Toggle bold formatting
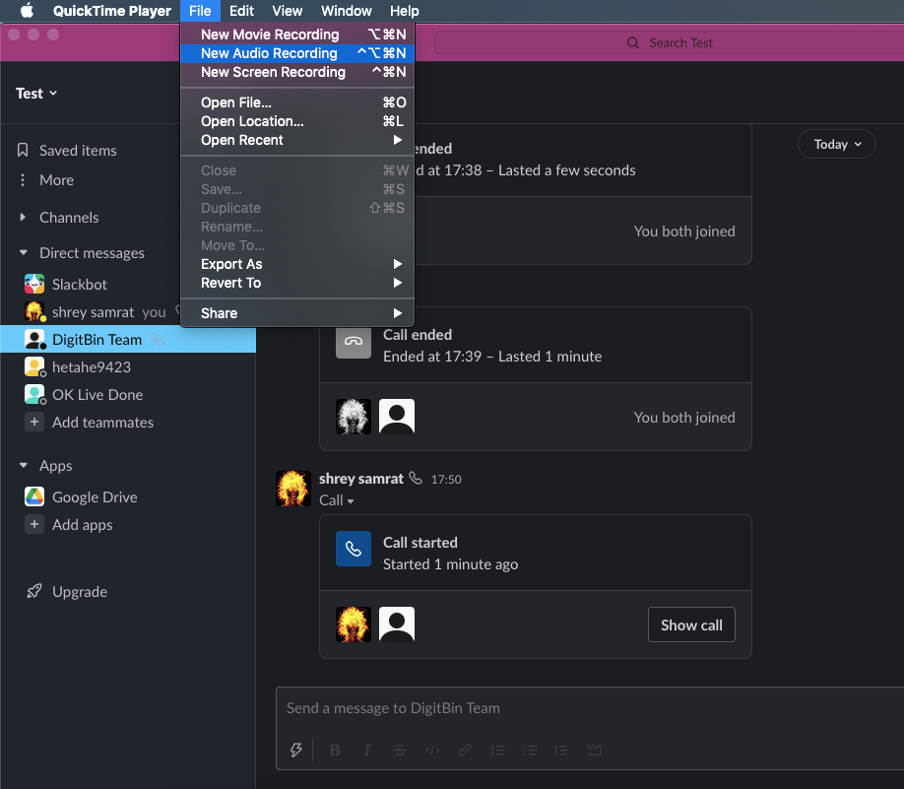 pos(335,750)
